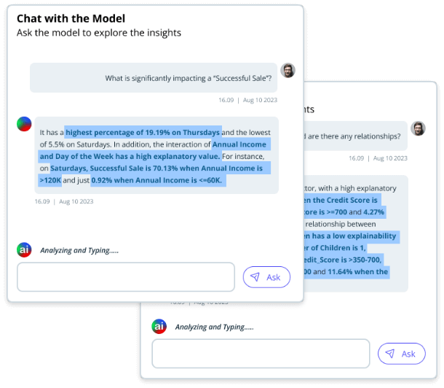Click the 'Analyzing and Typing' status in the front chat
The height and width of the screenshot is (388, 444).
(79, 250)
